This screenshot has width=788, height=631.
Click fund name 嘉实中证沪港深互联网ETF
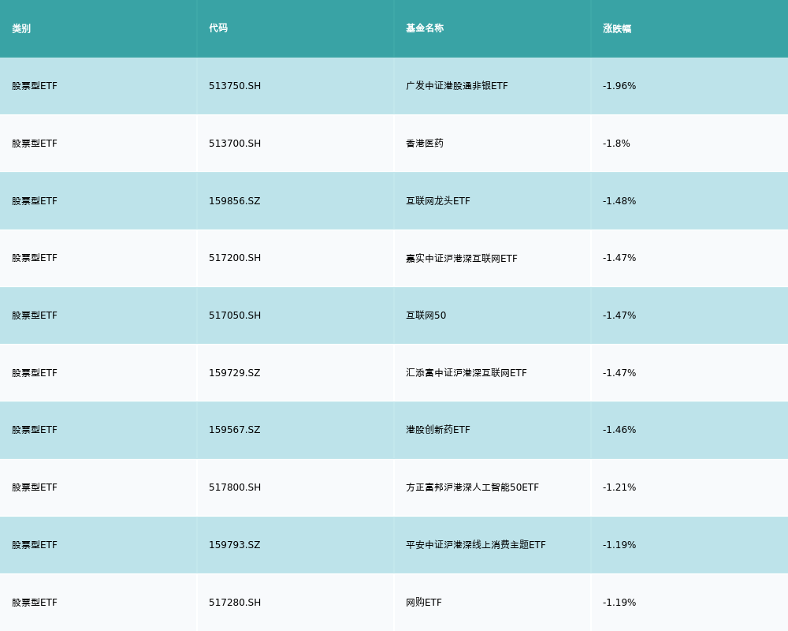pyautogui.click(x=461, y=258)
